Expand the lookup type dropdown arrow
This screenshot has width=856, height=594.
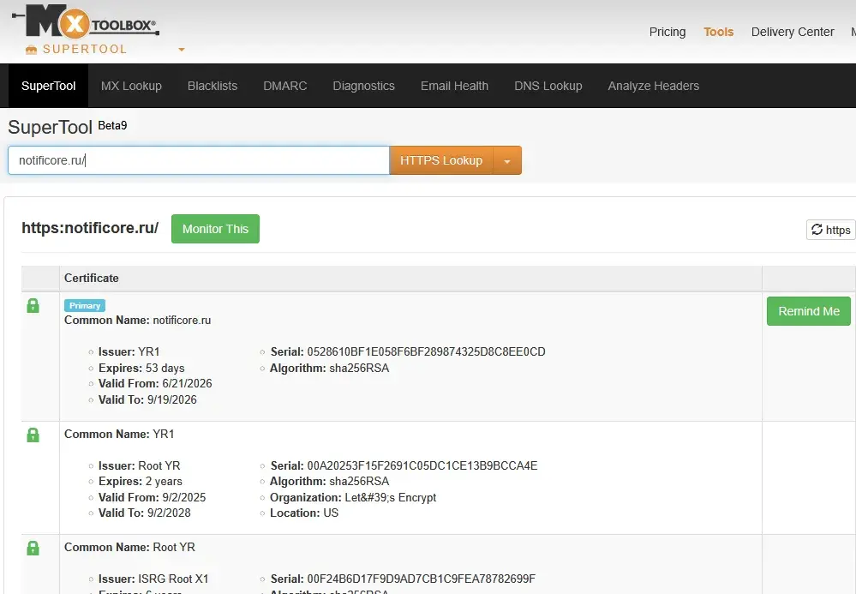507,161
